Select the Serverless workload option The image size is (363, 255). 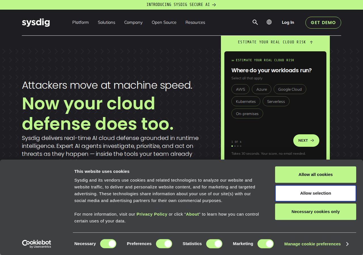tap(276, 101)
